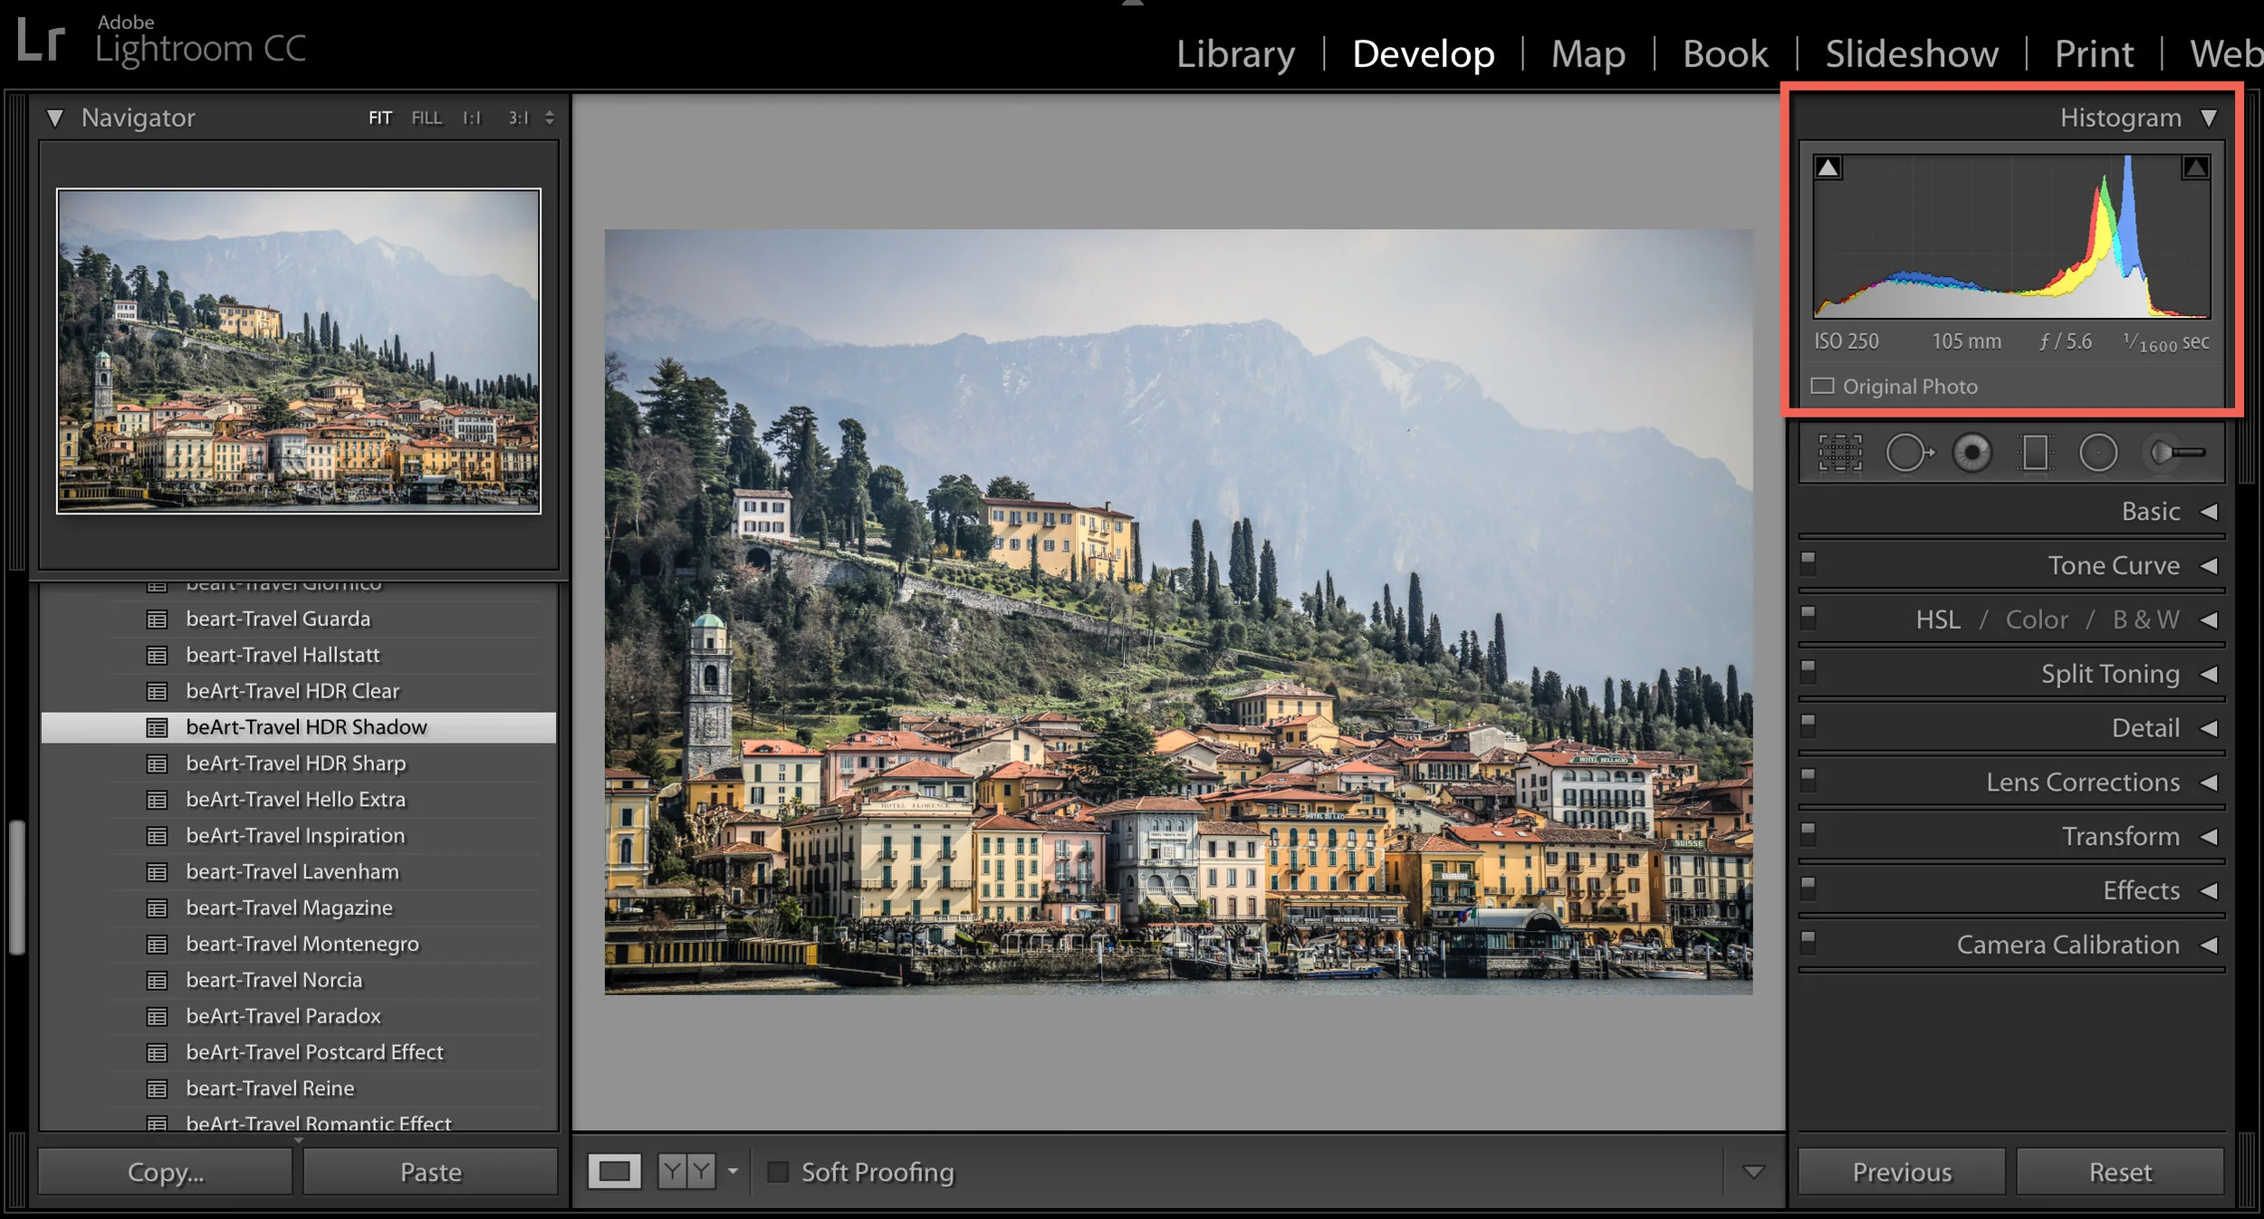Choose the Radial Filter tool

pos(2097,453)
